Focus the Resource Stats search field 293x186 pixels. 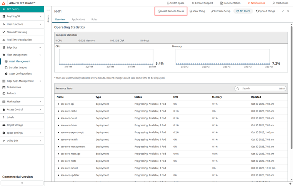click(258, 89)
